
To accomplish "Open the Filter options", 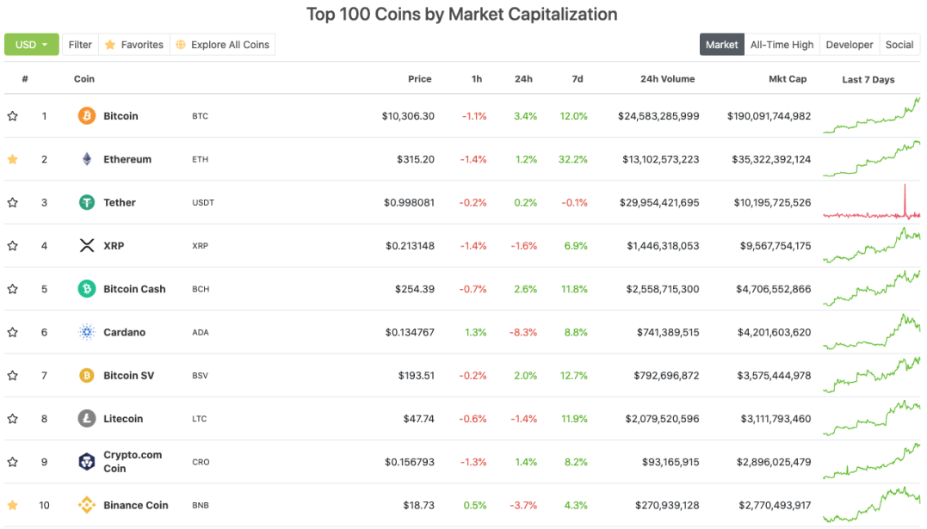I will coord(80,45).
